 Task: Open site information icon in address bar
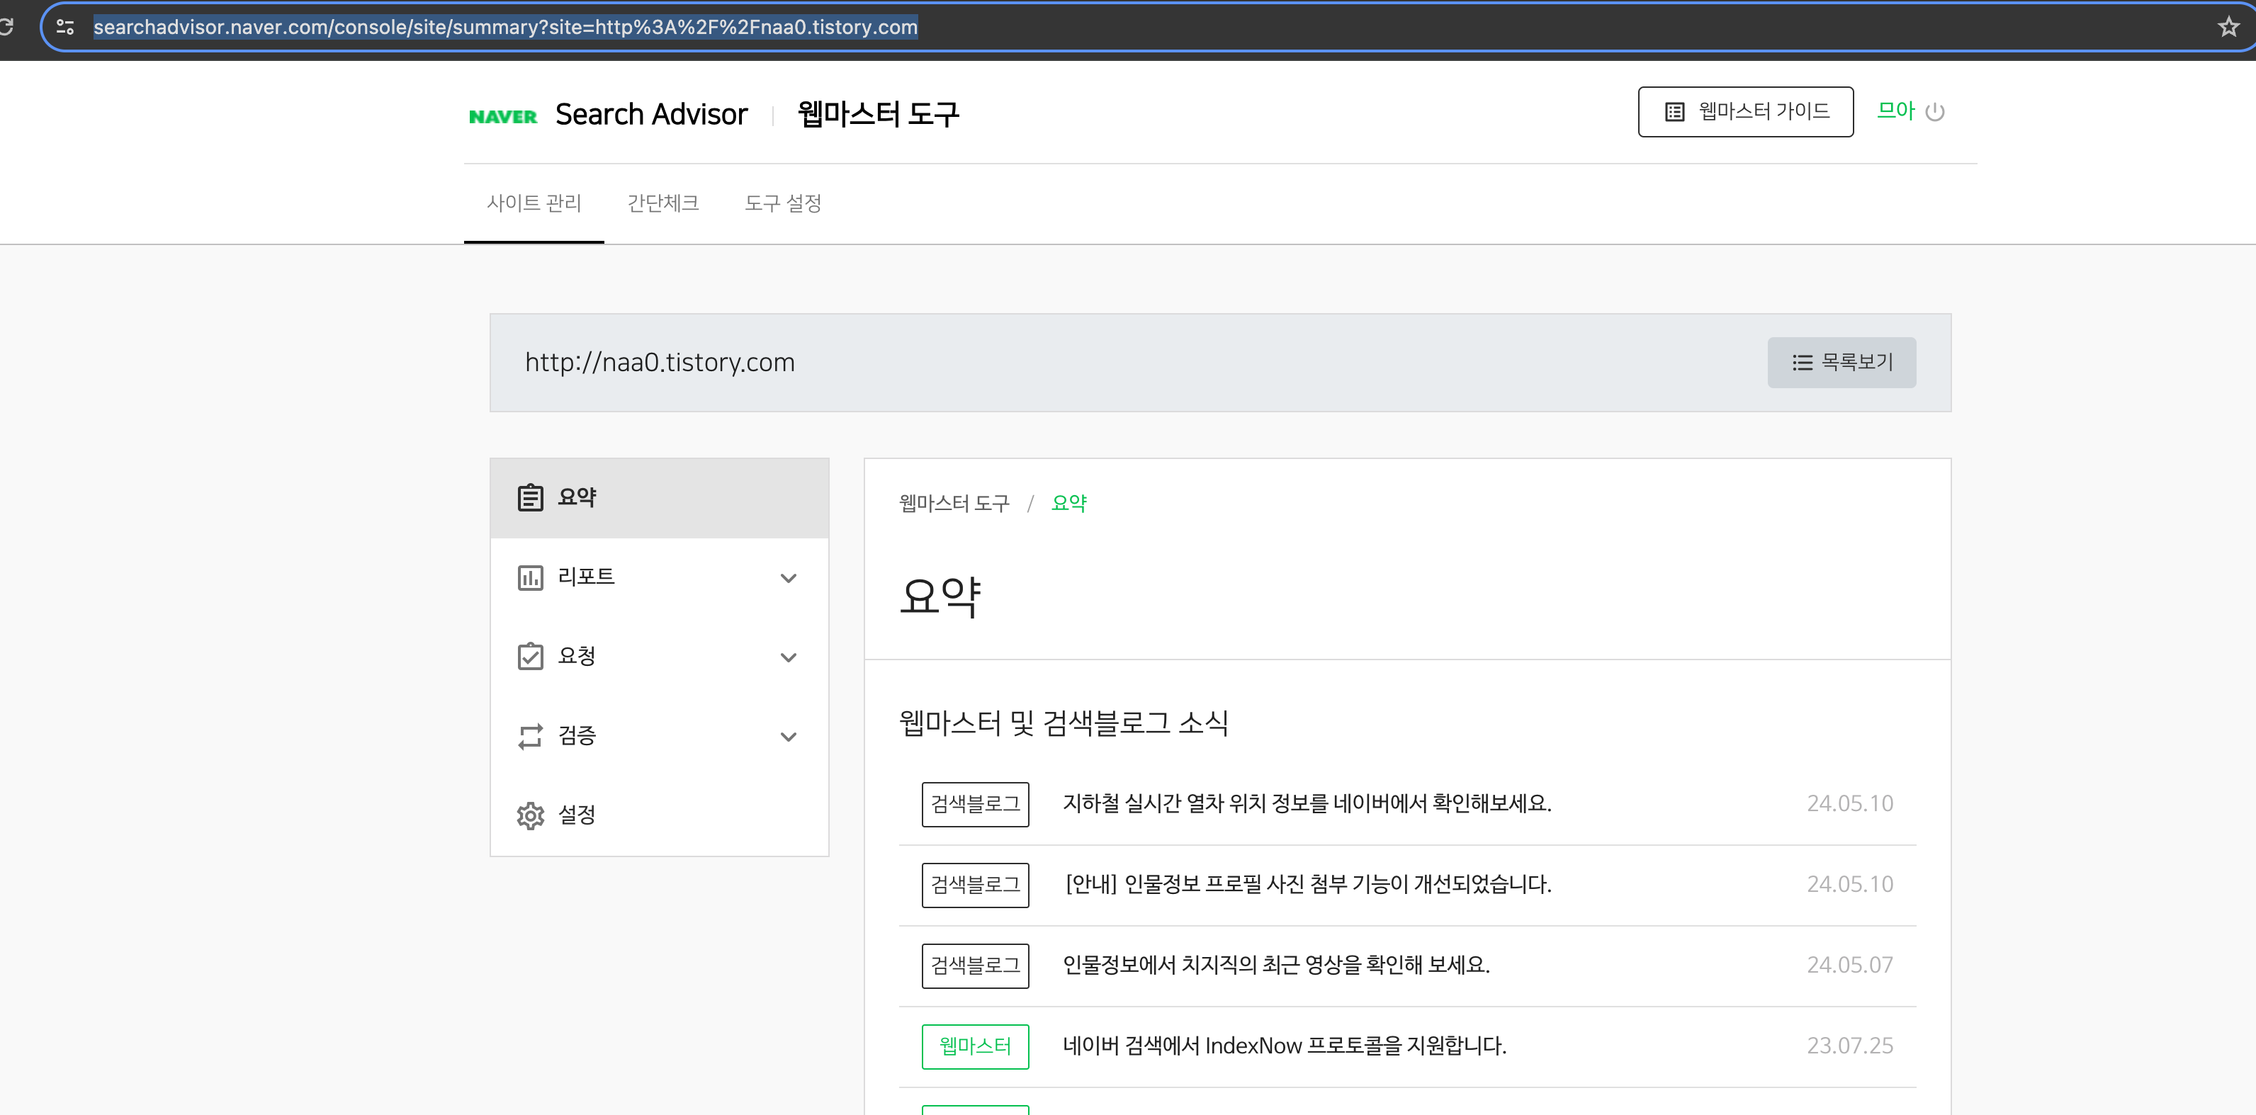(64, 27)
